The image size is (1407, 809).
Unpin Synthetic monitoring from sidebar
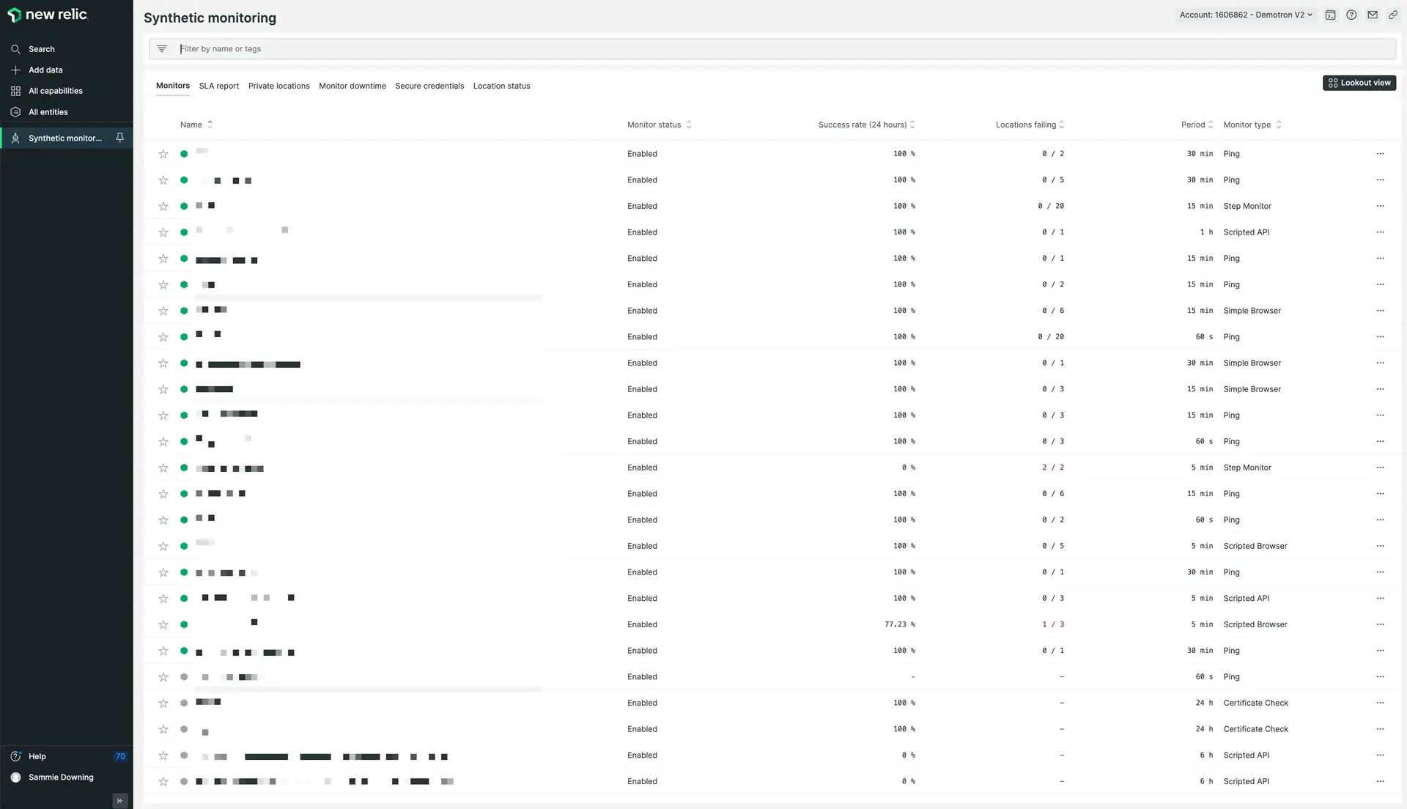[x=120, y=138]
